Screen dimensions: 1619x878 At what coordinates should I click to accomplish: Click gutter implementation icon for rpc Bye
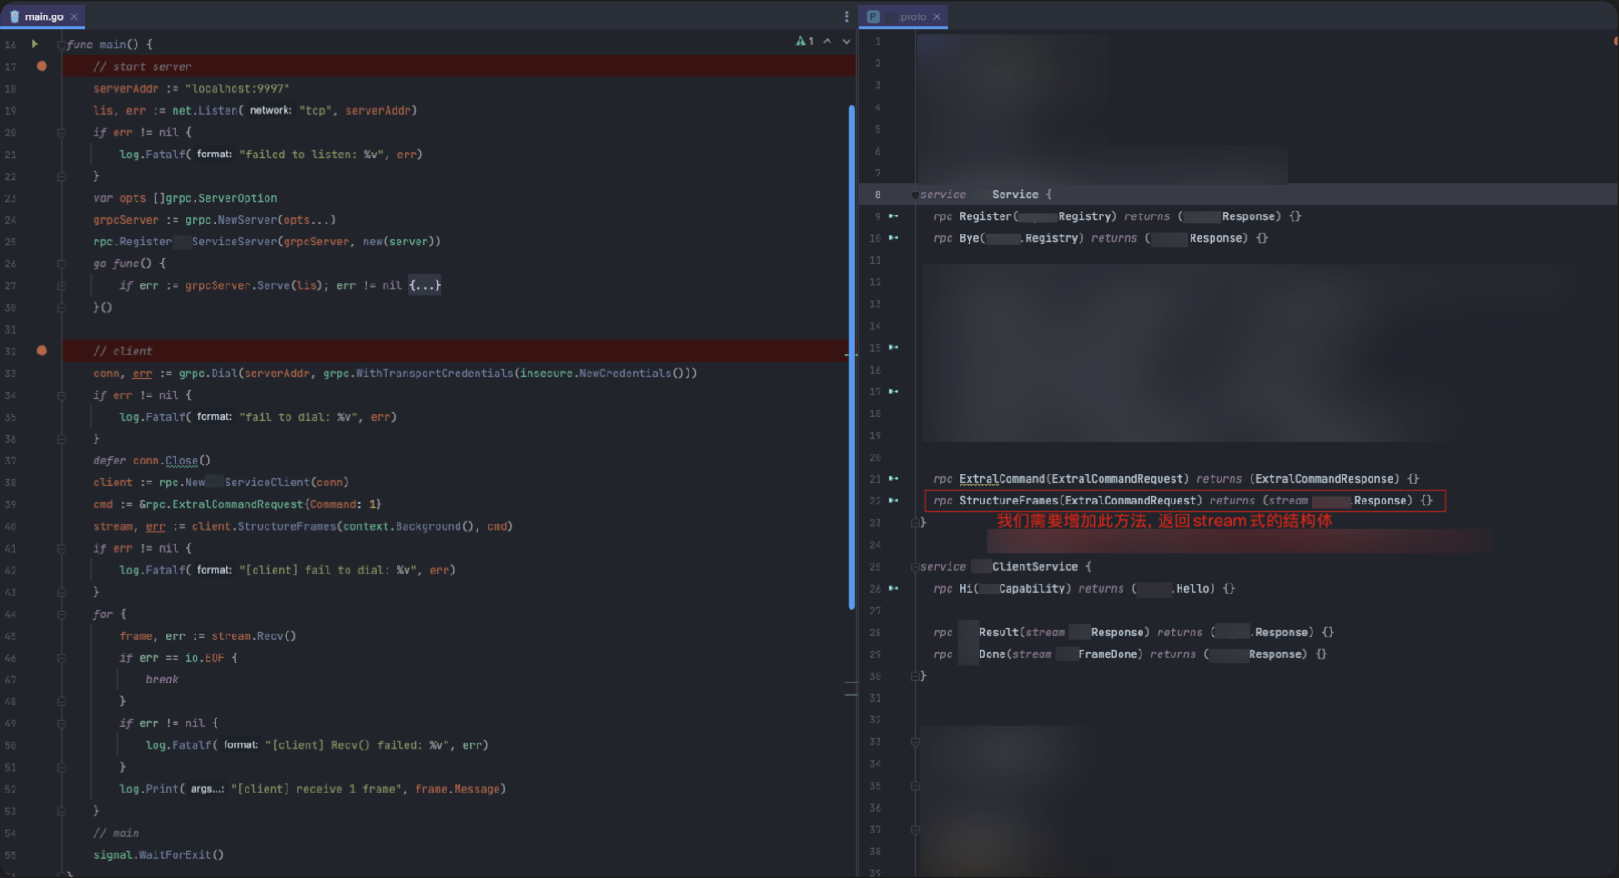(893, 238)
